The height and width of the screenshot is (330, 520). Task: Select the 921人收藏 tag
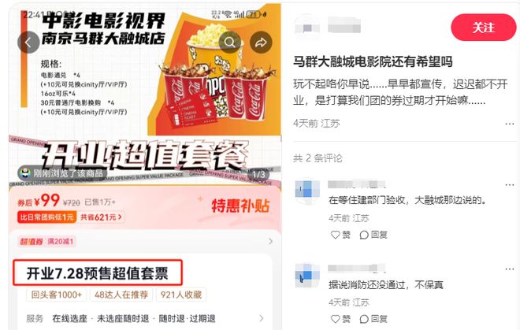click(x=181, y=295)
